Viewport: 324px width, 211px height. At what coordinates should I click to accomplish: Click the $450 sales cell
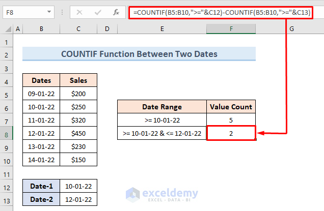(78, 133)
